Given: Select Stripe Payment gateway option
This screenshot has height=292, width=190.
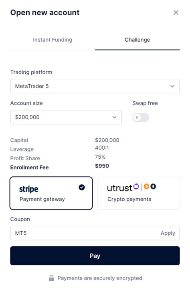Looking at the screenshot, I should 51,193.
